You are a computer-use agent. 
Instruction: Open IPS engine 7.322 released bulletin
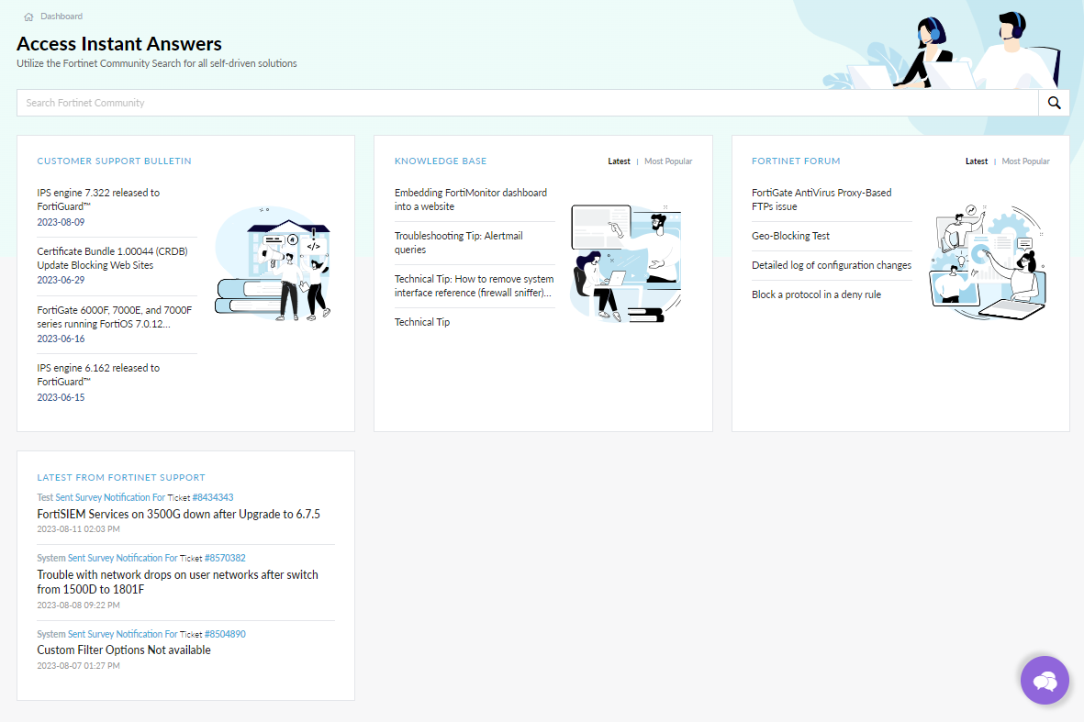(x=98, y=200)
